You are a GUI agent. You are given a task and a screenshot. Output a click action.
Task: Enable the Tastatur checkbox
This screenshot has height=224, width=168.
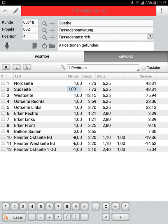144,68
